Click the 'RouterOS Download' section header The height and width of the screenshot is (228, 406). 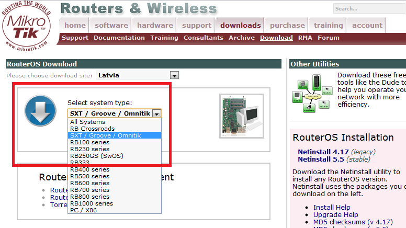click(x=143, y=64)
